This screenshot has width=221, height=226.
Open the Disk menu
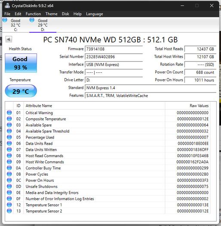tap(65, 14)
